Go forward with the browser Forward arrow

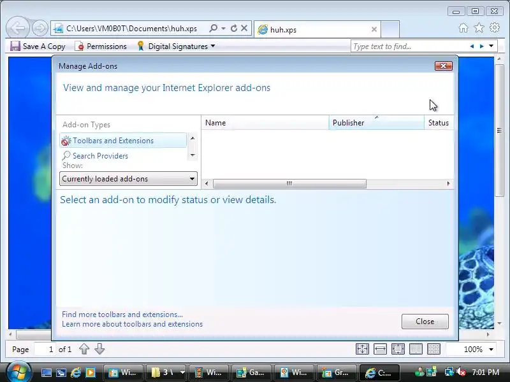pyautogui.click(x=40, y=28)
